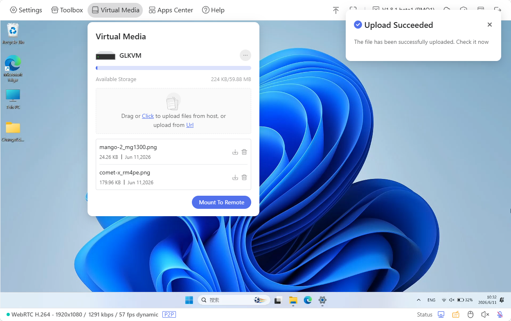Click the '224 KB/59.88 MB' storage value

(231, 79)
